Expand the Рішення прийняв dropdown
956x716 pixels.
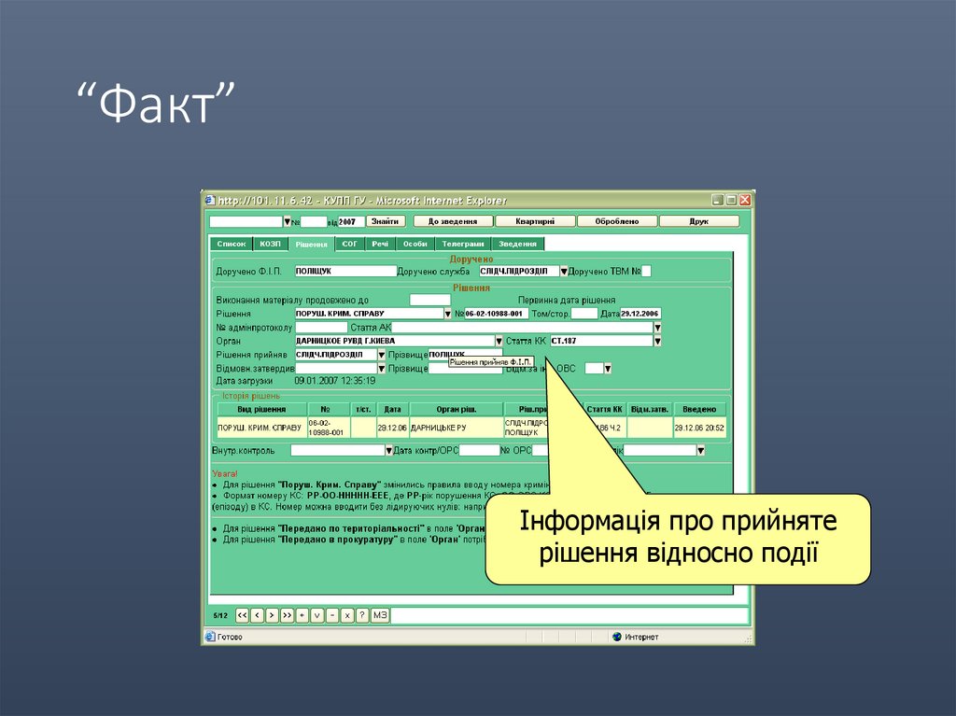click(x=382, y=355)
